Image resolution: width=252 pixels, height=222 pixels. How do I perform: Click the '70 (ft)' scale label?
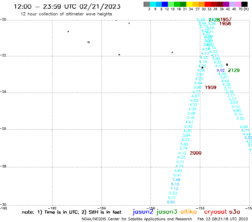(x=243, y=9)
